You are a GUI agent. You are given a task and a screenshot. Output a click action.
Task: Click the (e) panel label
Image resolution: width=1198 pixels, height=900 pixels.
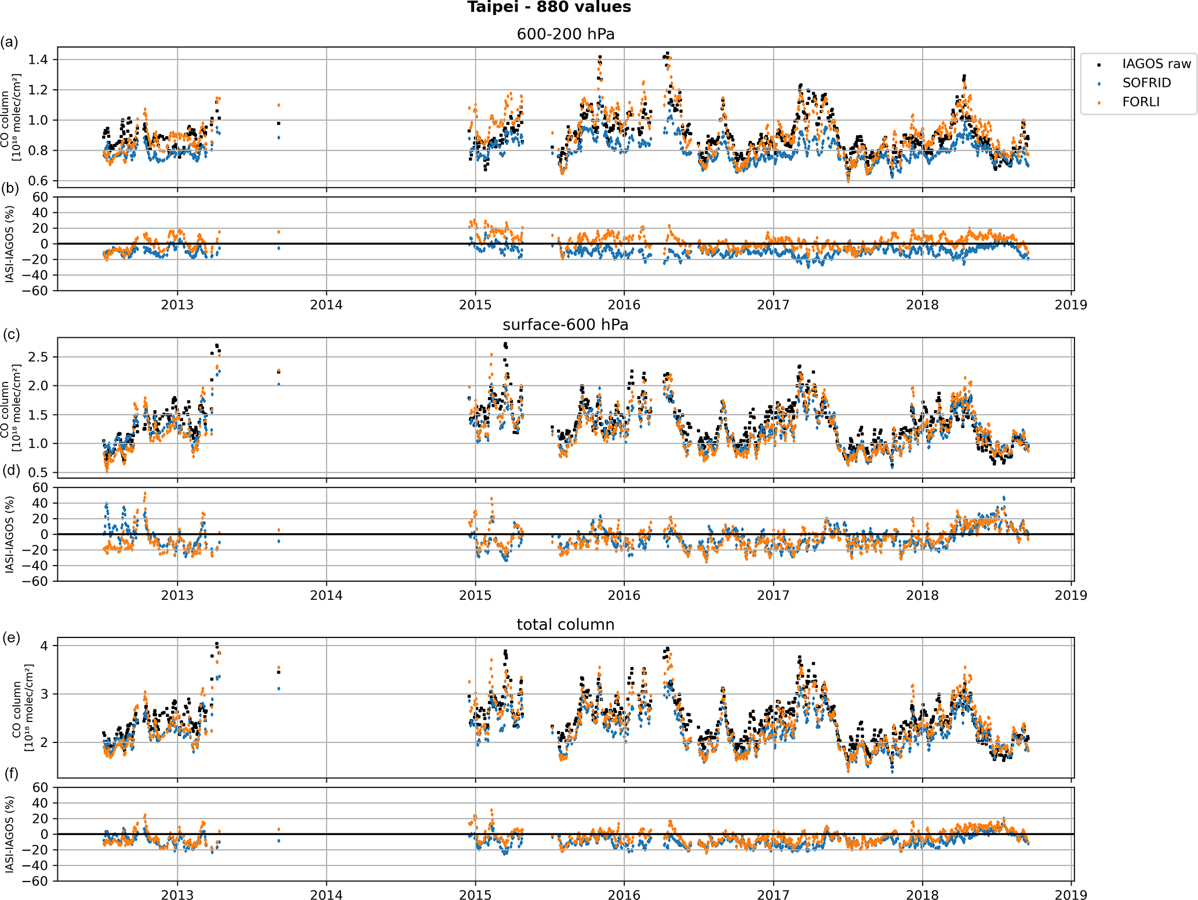[10, 638]
